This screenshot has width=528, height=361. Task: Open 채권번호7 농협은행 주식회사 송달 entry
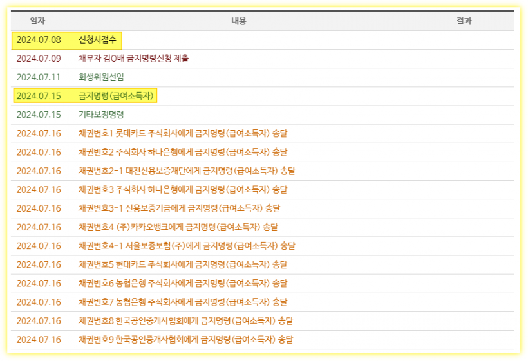(183, 302)
